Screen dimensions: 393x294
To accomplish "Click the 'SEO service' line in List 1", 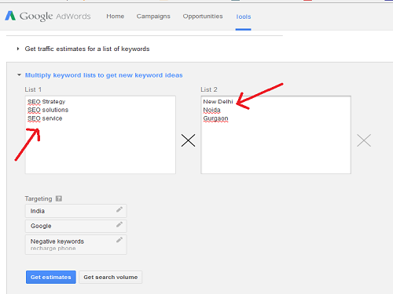I will [x=45, y=118].
